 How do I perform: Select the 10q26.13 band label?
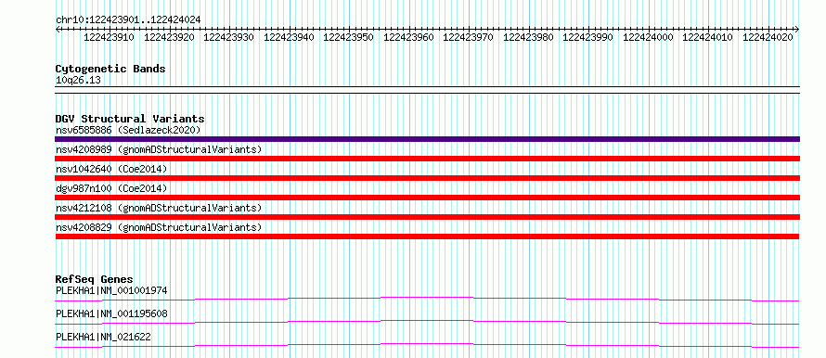[78, 81]
